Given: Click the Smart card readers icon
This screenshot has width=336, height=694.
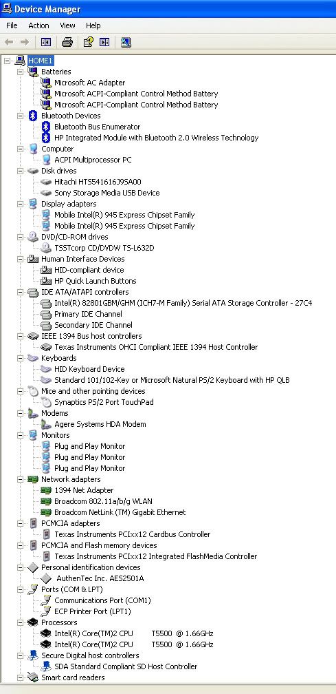Looking at the screenshot, I should click(33, 677).
